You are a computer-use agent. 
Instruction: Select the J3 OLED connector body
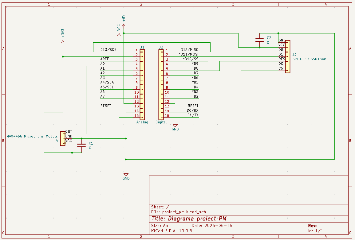click(x=287, y=56)
